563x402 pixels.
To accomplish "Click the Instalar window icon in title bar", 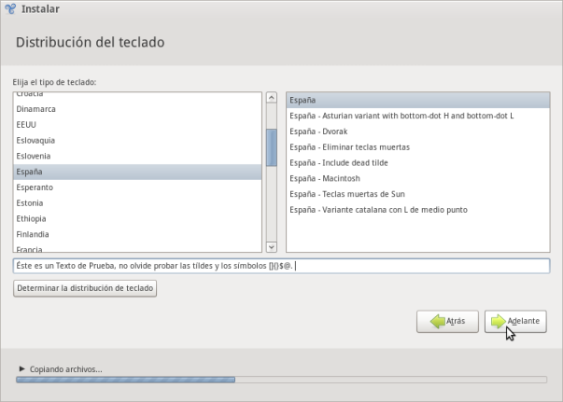I will (10, 8).
